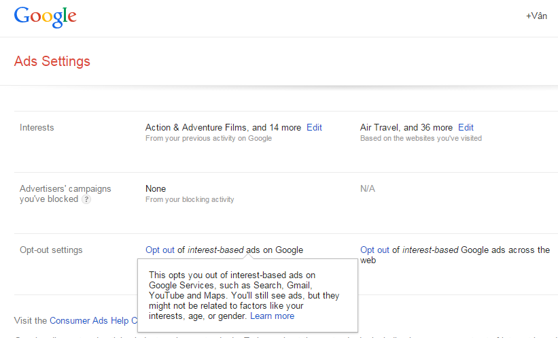This screenshot has height=338, width=558.
Task: Click the Google logo
Action: click(45, 16)
